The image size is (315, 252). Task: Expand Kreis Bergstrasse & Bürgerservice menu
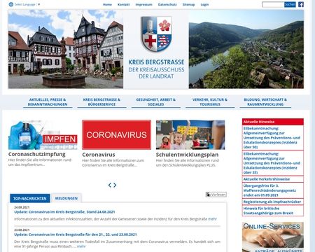point(101,102)
